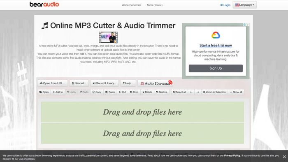This screenshot has height=162, width=288.
Task: Click the upper drag and drop area
Action: (142, 112)
